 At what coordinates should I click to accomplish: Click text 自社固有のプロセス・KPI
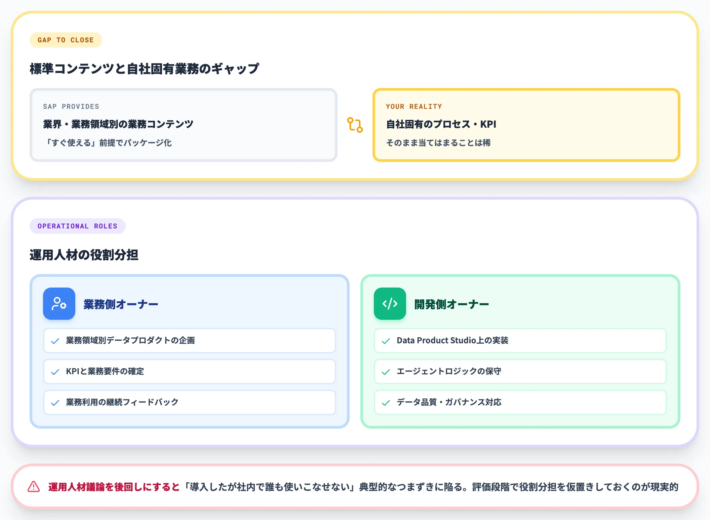point(441,124)
